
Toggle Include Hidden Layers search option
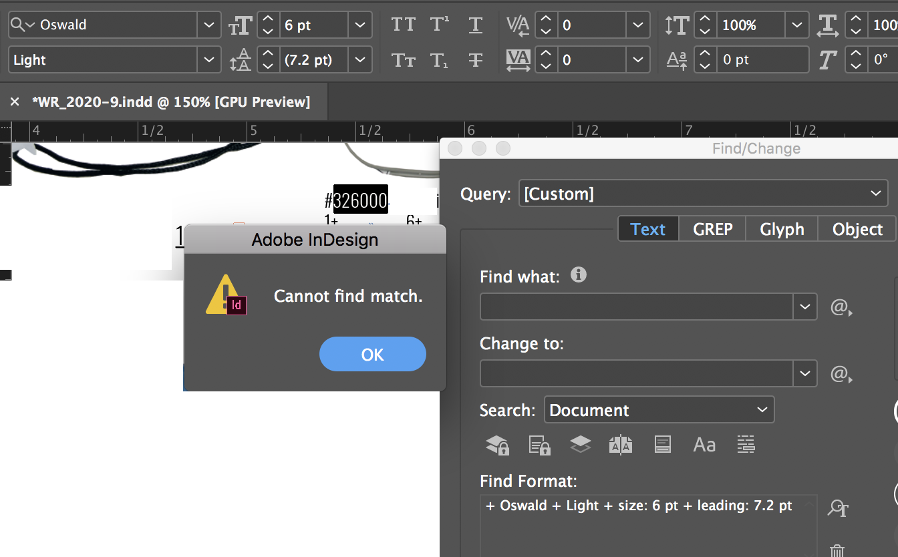(580, 445)
